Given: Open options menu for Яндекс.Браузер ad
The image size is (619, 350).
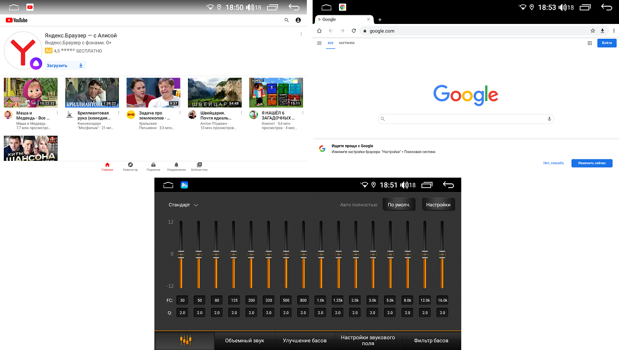Looking at the screenshot, I should point(301,34).
